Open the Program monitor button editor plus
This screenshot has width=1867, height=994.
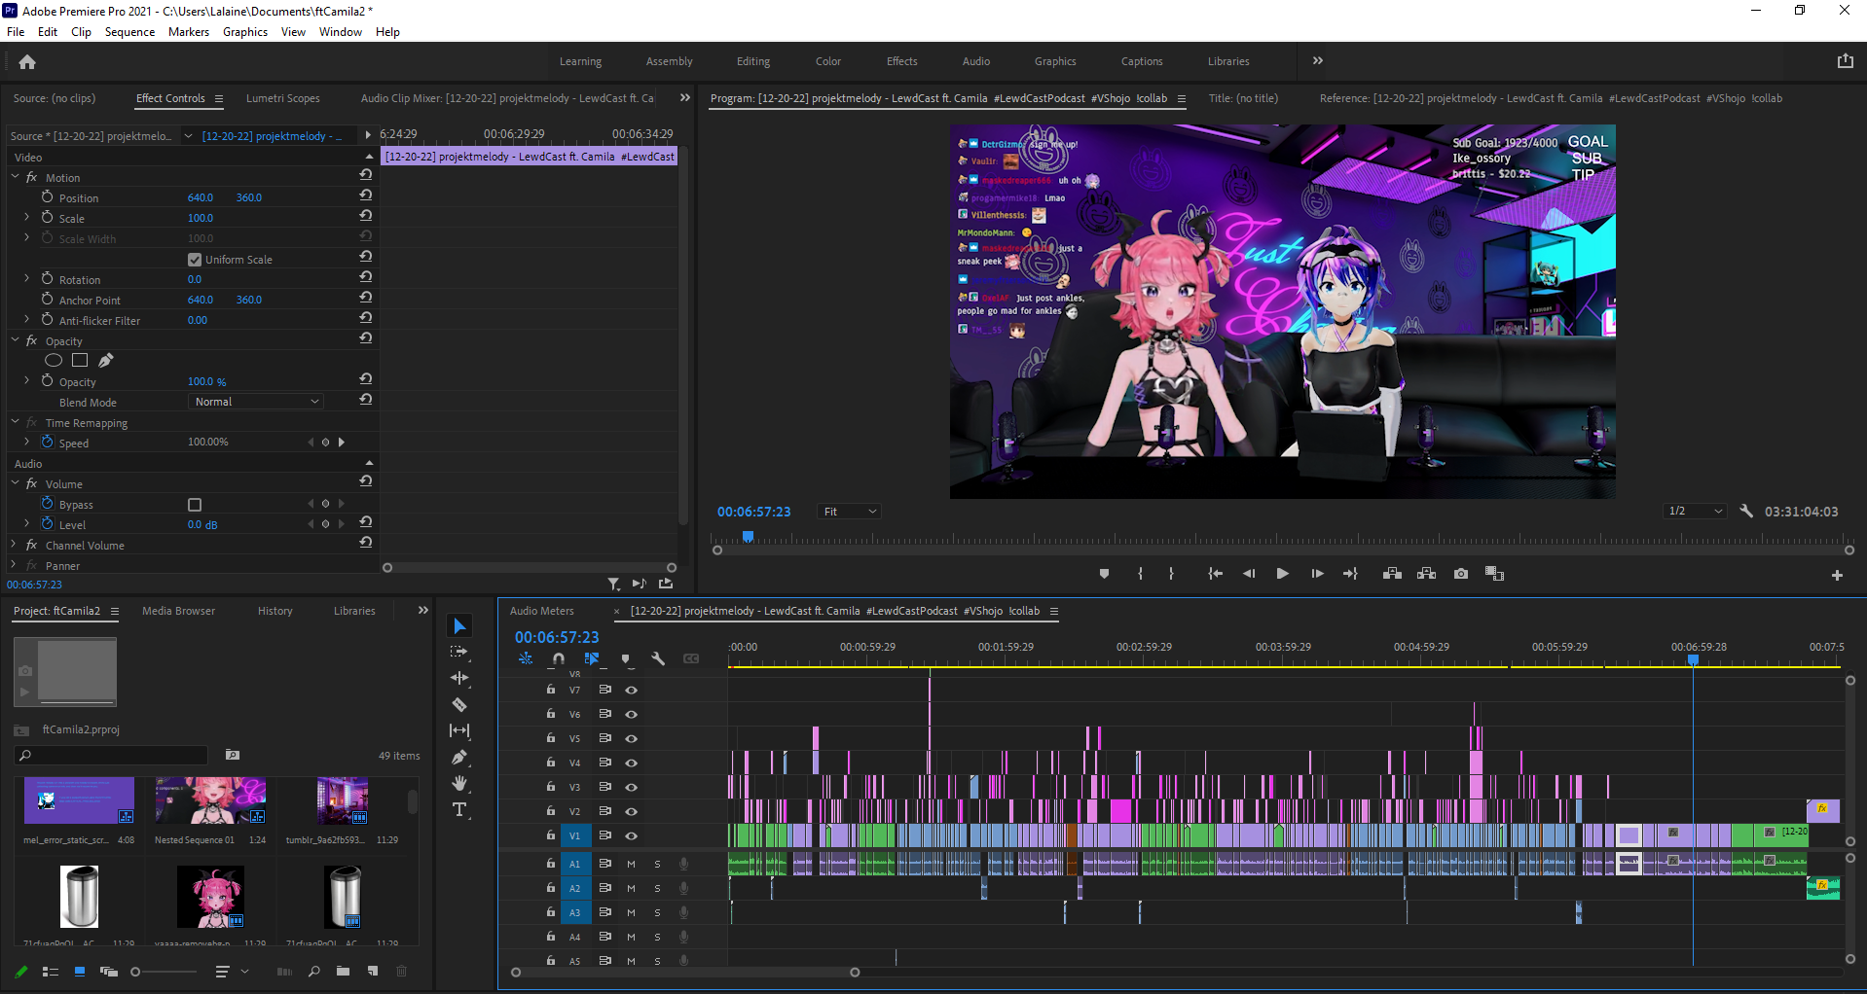coord(1837,575)
